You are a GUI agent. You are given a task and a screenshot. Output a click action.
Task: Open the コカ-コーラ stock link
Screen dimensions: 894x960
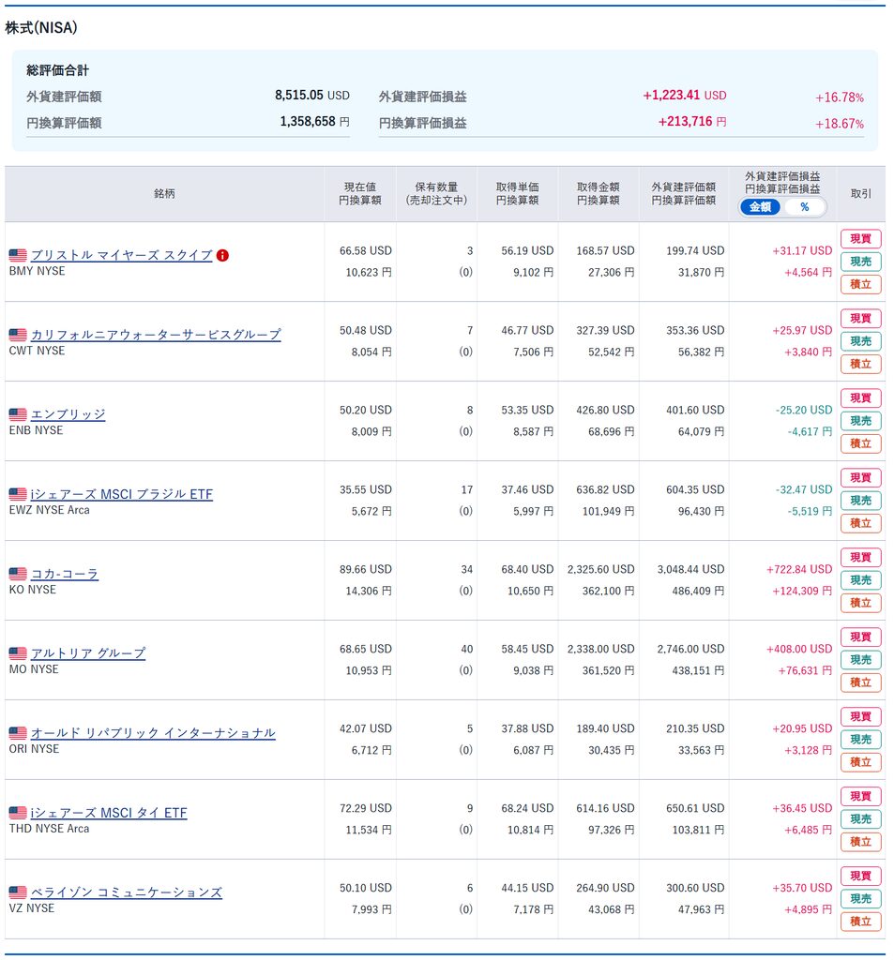(65, 573)
